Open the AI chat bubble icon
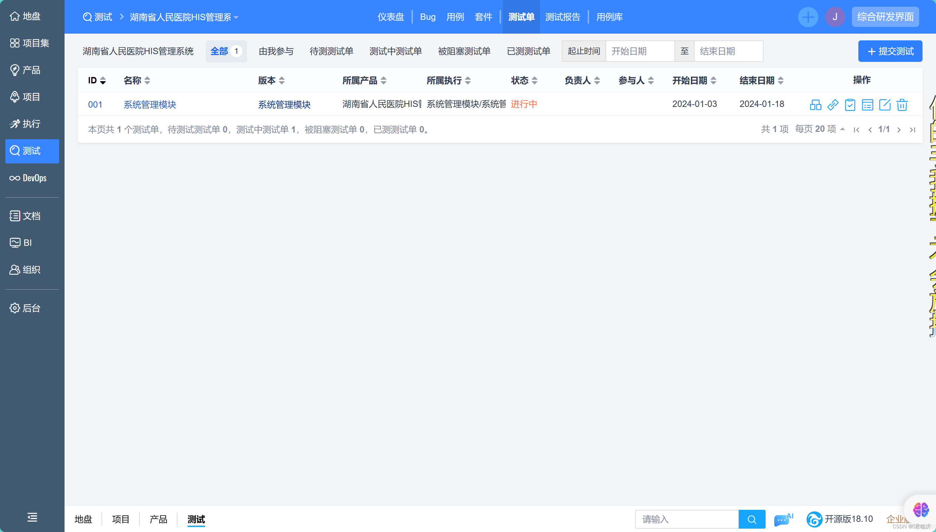The width and height of the screenshot is (936, 532). [x=783, y=519]
